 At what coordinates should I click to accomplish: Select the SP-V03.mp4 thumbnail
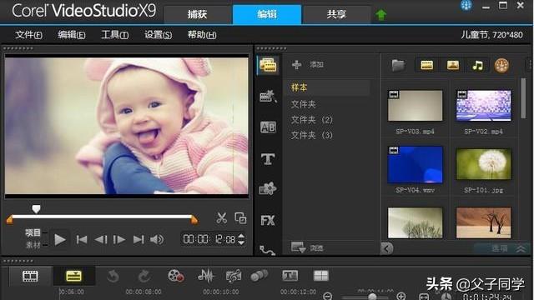click(x=416, y=106)
